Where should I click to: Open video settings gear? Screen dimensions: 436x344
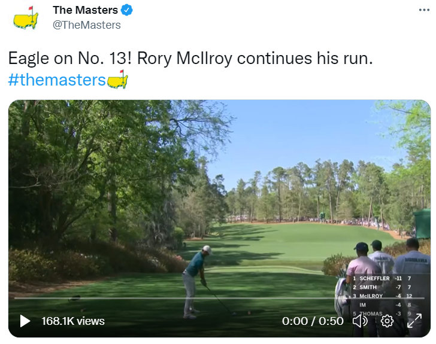[387, 321]
